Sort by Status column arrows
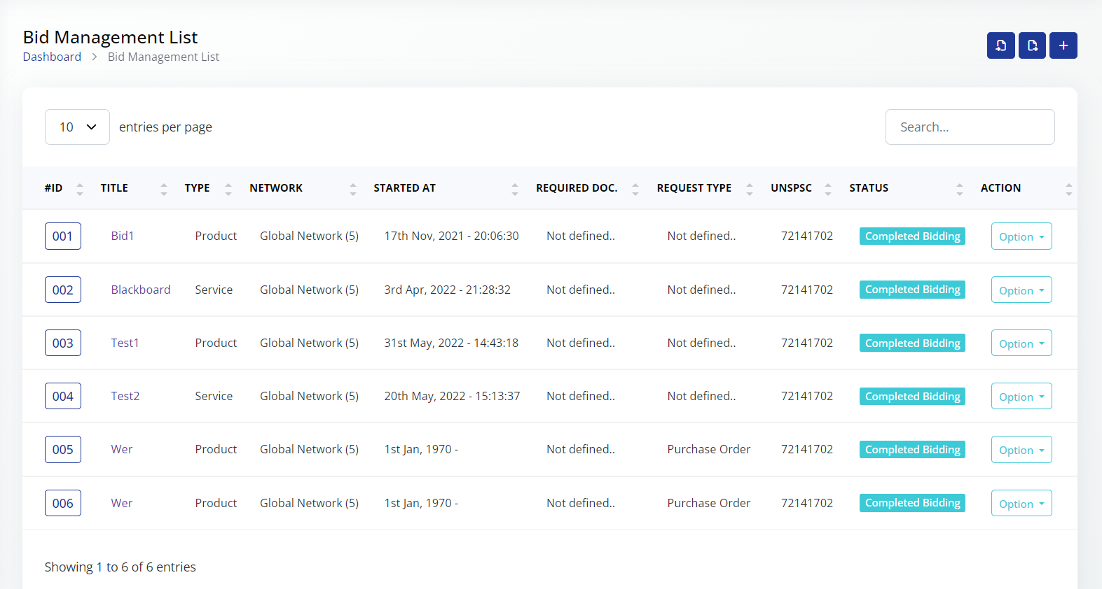The image size is (1102, 589). [x=959, y=188]
